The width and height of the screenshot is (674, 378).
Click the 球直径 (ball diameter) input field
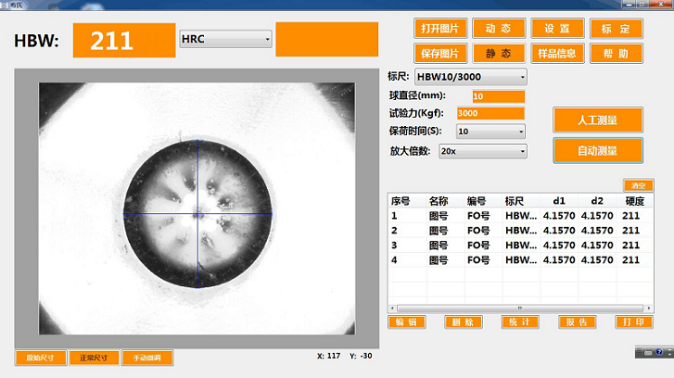[497, 96]
